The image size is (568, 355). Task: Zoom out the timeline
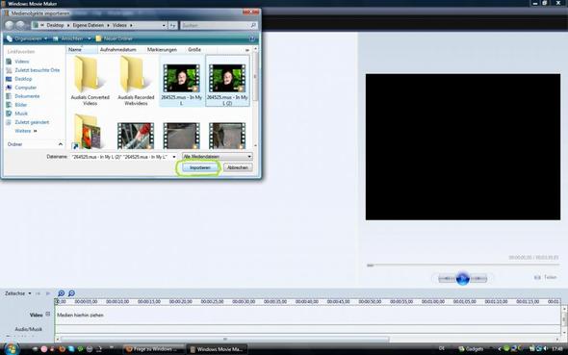[72, 293]
